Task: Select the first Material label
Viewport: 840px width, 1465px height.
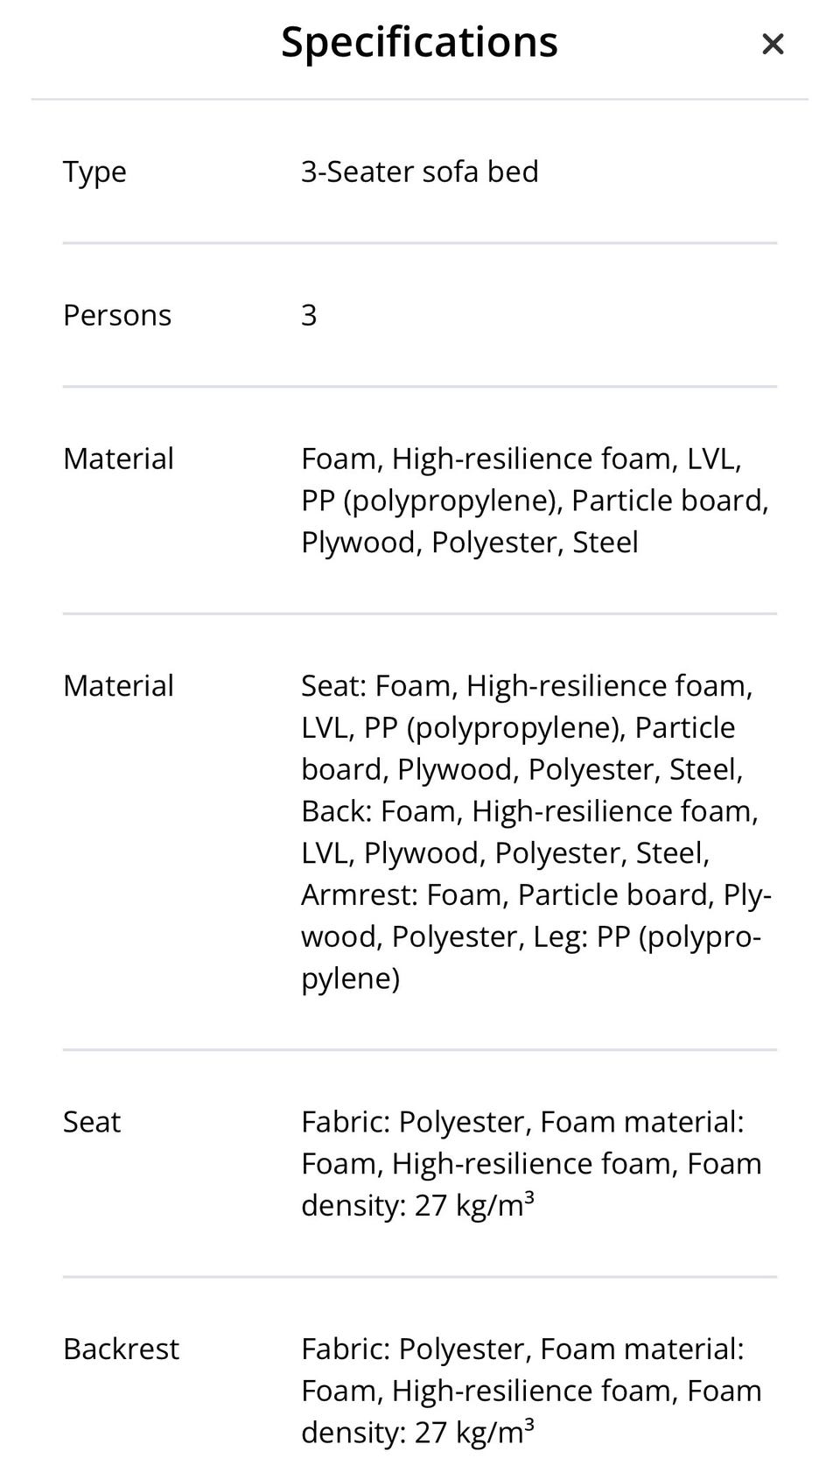Action: tap(118, 459)
